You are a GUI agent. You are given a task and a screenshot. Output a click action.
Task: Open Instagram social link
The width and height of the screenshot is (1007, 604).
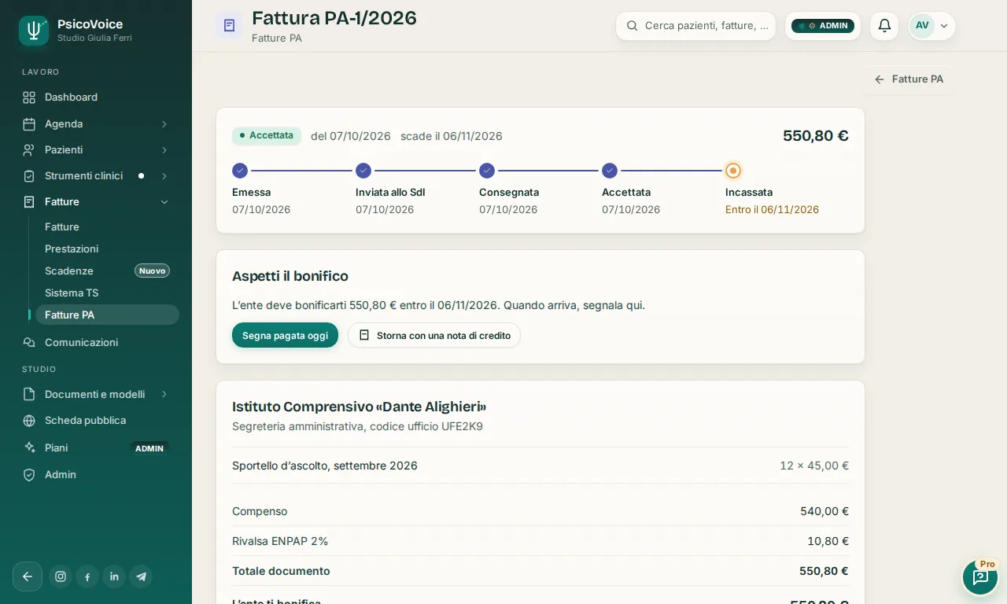click(x=61, y=576)
